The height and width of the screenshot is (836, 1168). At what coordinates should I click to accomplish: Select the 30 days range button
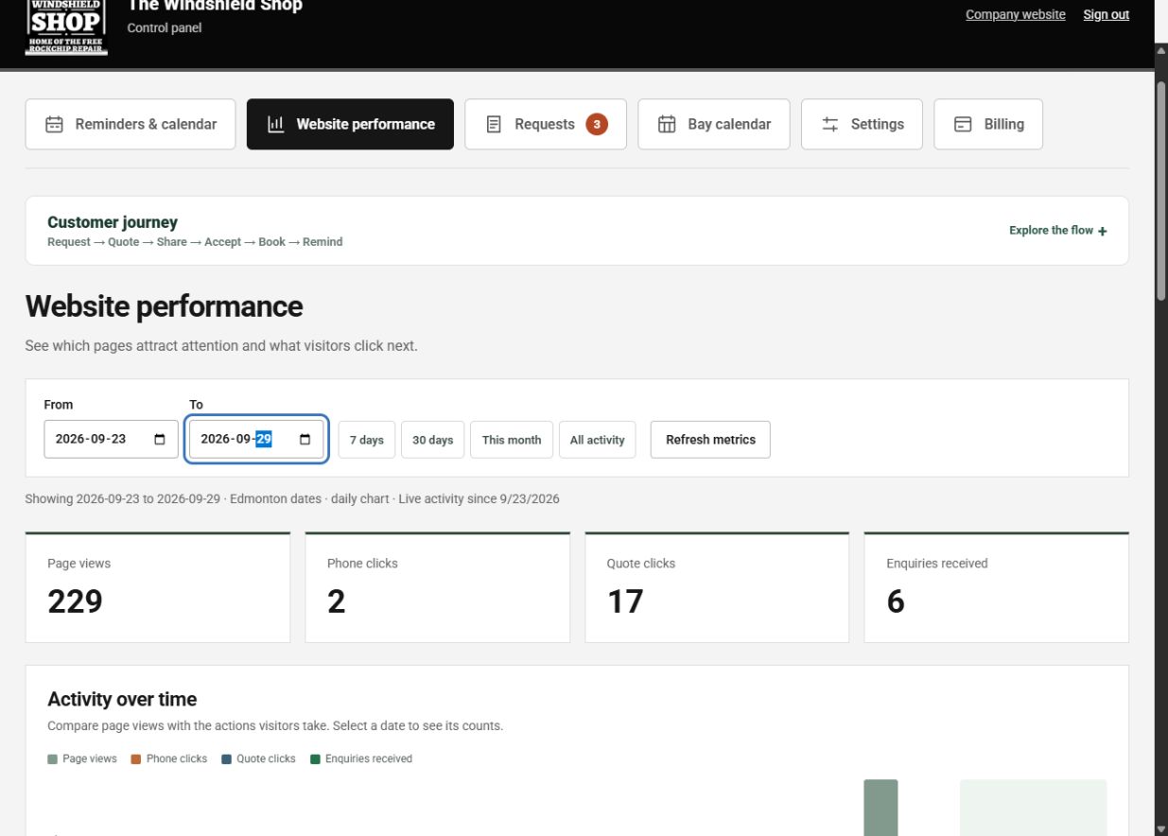(x=433, y=440)
